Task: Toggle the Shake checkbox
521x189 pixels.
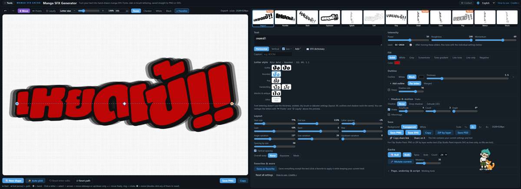Action: pyautogui.click(x=389, y=109)
